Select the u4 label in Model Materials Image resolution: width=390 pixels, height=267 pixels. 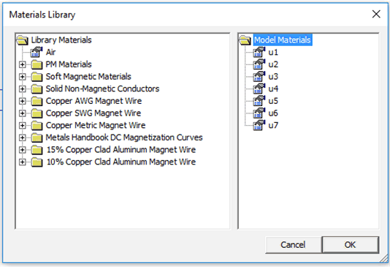[273, 89]
